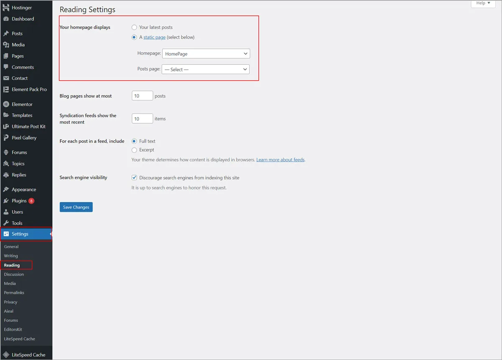
Task: Open the Elementor icon in sidebar
Action: (6, 104)
